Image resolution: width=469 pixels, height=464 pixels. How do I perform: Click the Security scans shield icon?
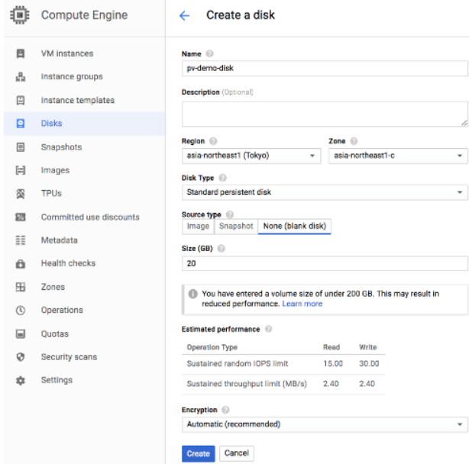coord(21,357)
